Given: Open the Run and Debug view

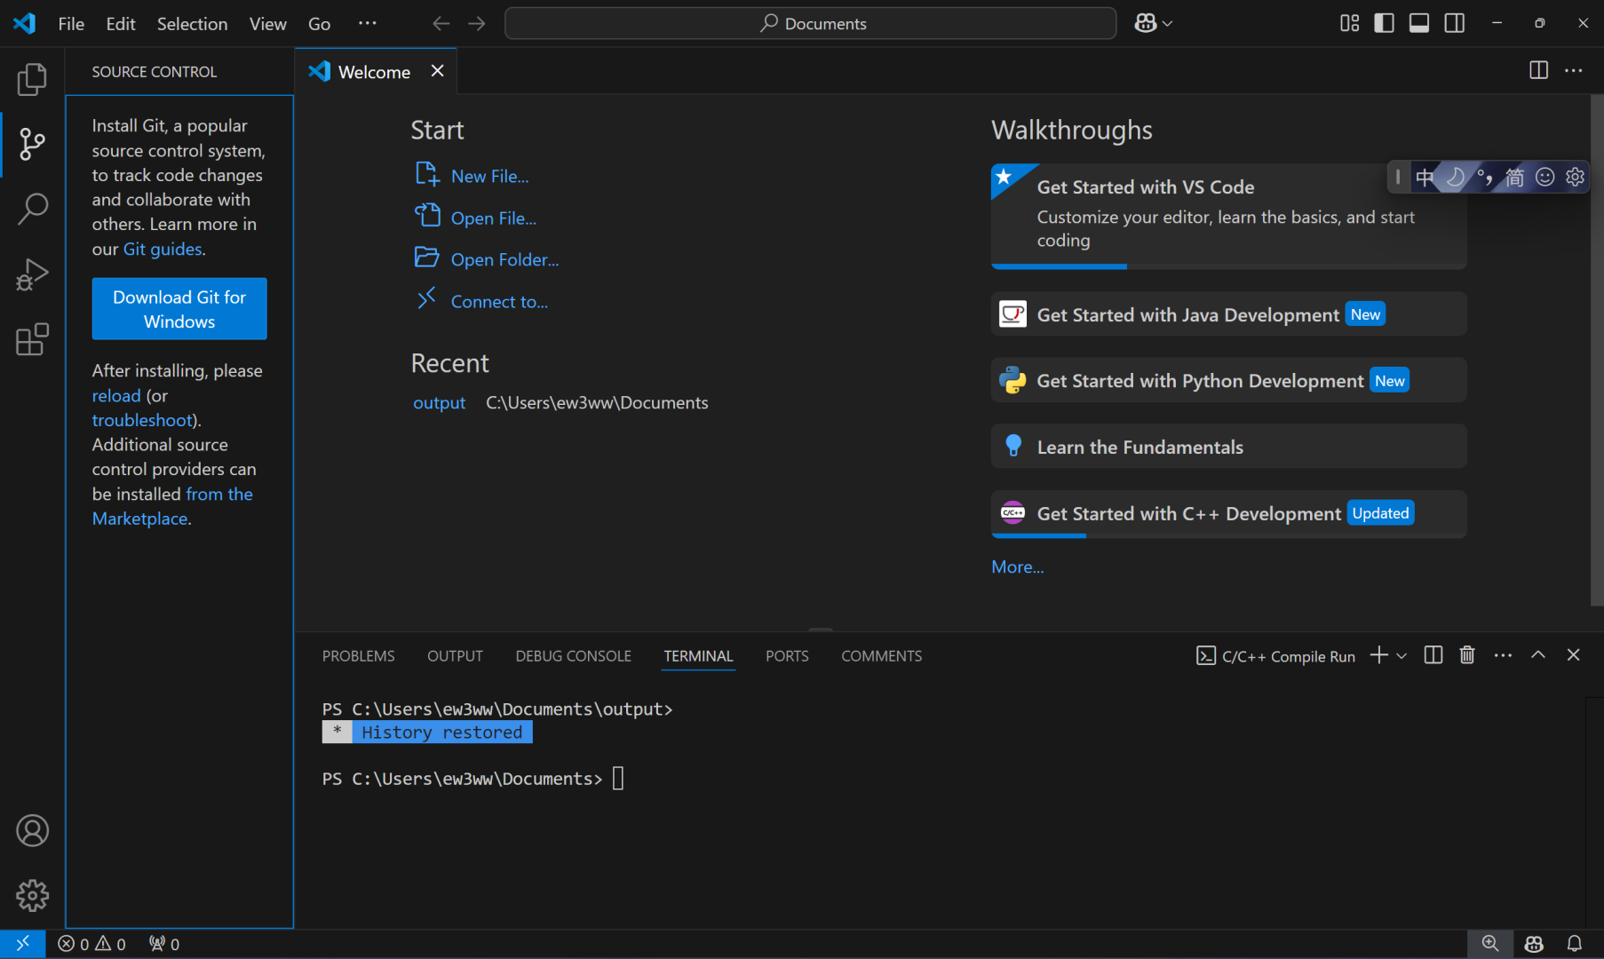Looking at the screenshot, I should [x=32, y=274].
